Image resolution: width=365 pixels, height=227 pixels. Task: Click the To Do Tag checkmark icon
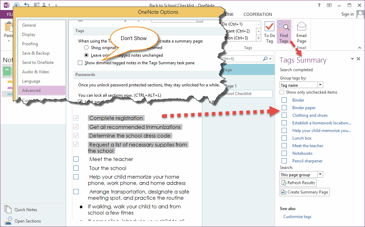(269, 27)
